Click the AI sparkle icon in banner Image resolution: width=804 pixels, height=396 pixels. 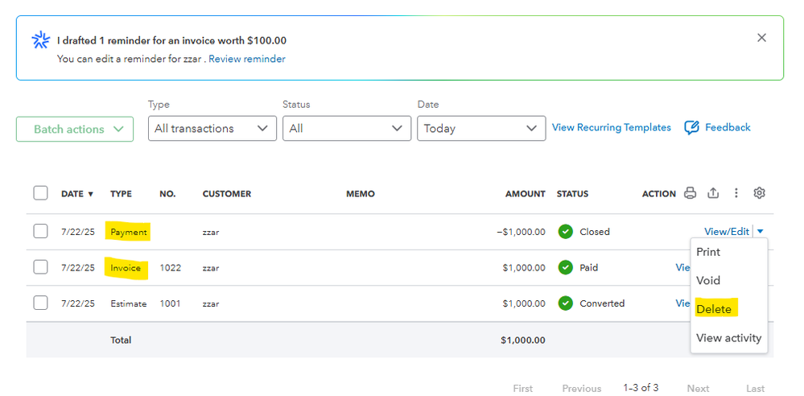[40, 41]
